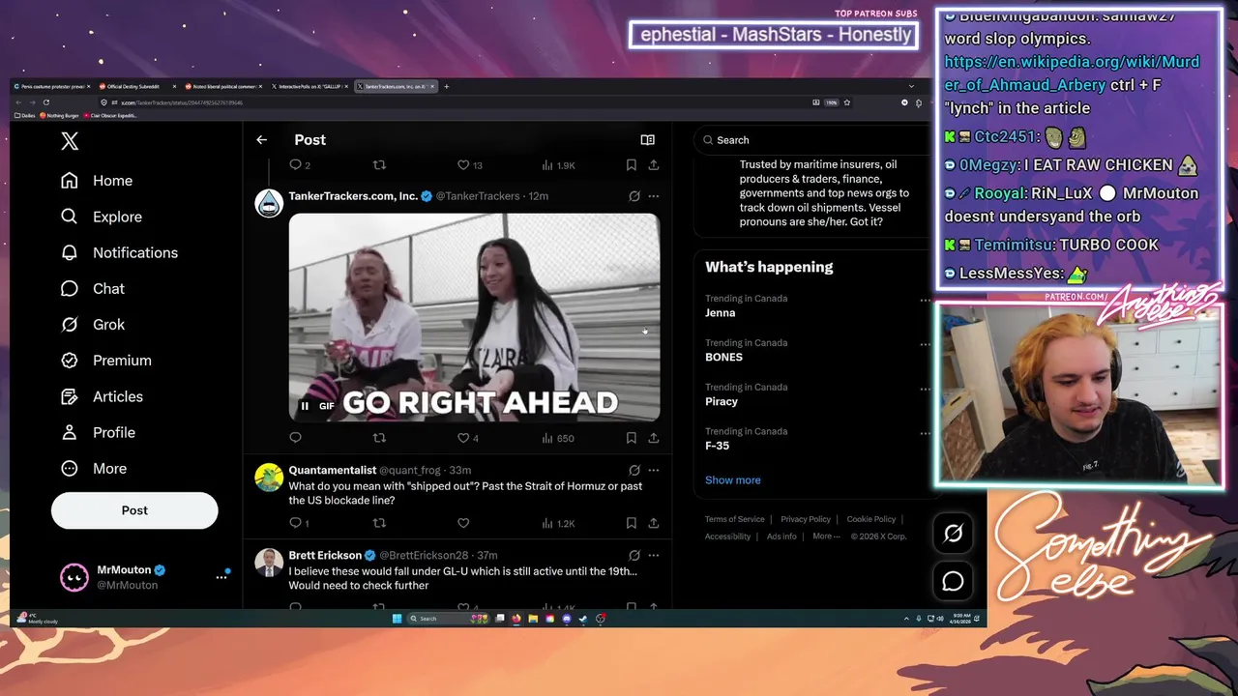Open trending topic BONES
Viewport: 1238px width, 696px height.
723,357
